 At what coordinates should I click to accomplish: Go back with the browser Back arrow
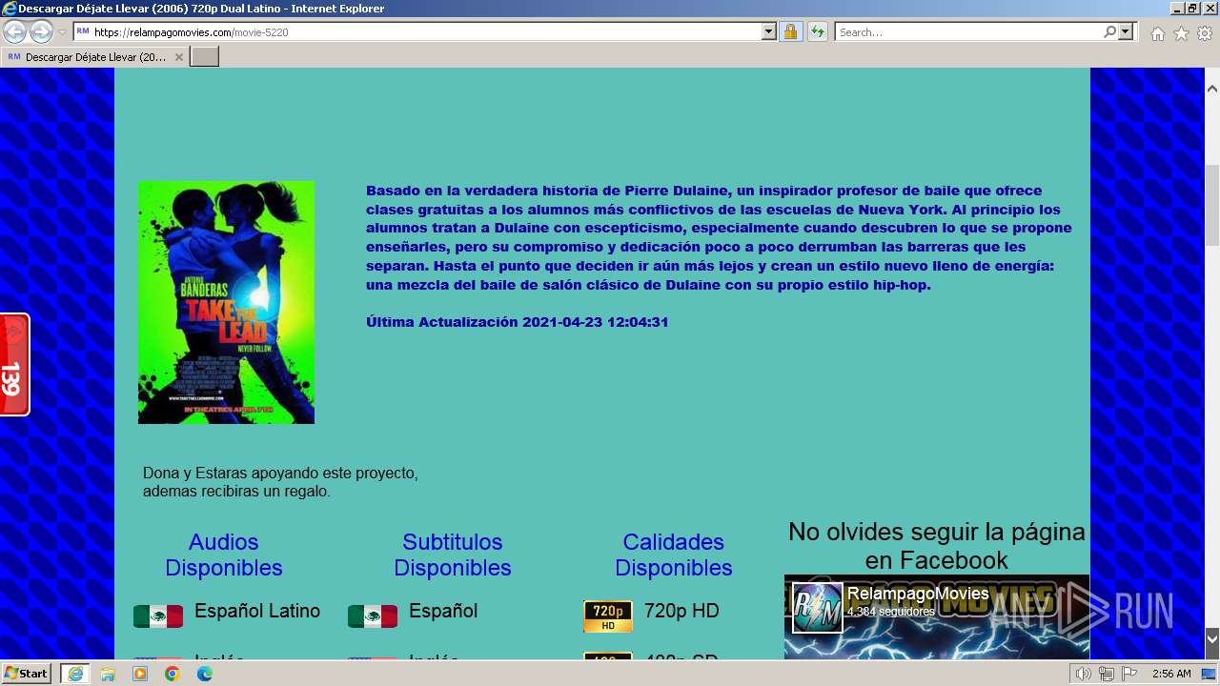point(14,32)
